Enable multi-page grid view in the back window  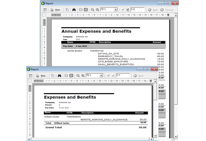click(x=86, y=10)
